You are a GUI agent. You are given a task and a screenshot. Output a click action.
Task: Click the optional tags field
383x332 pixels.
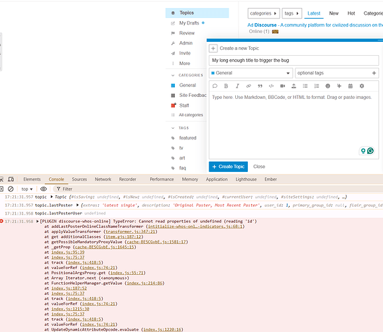coord(337,73)
